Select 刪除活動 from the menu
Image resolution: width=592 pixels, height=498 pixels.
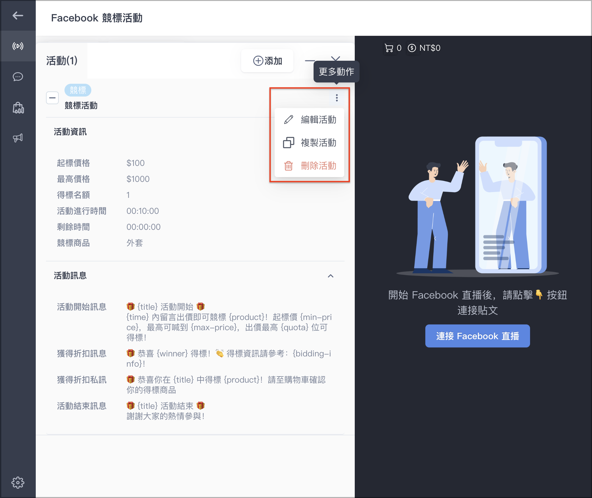tap(309, 166)
